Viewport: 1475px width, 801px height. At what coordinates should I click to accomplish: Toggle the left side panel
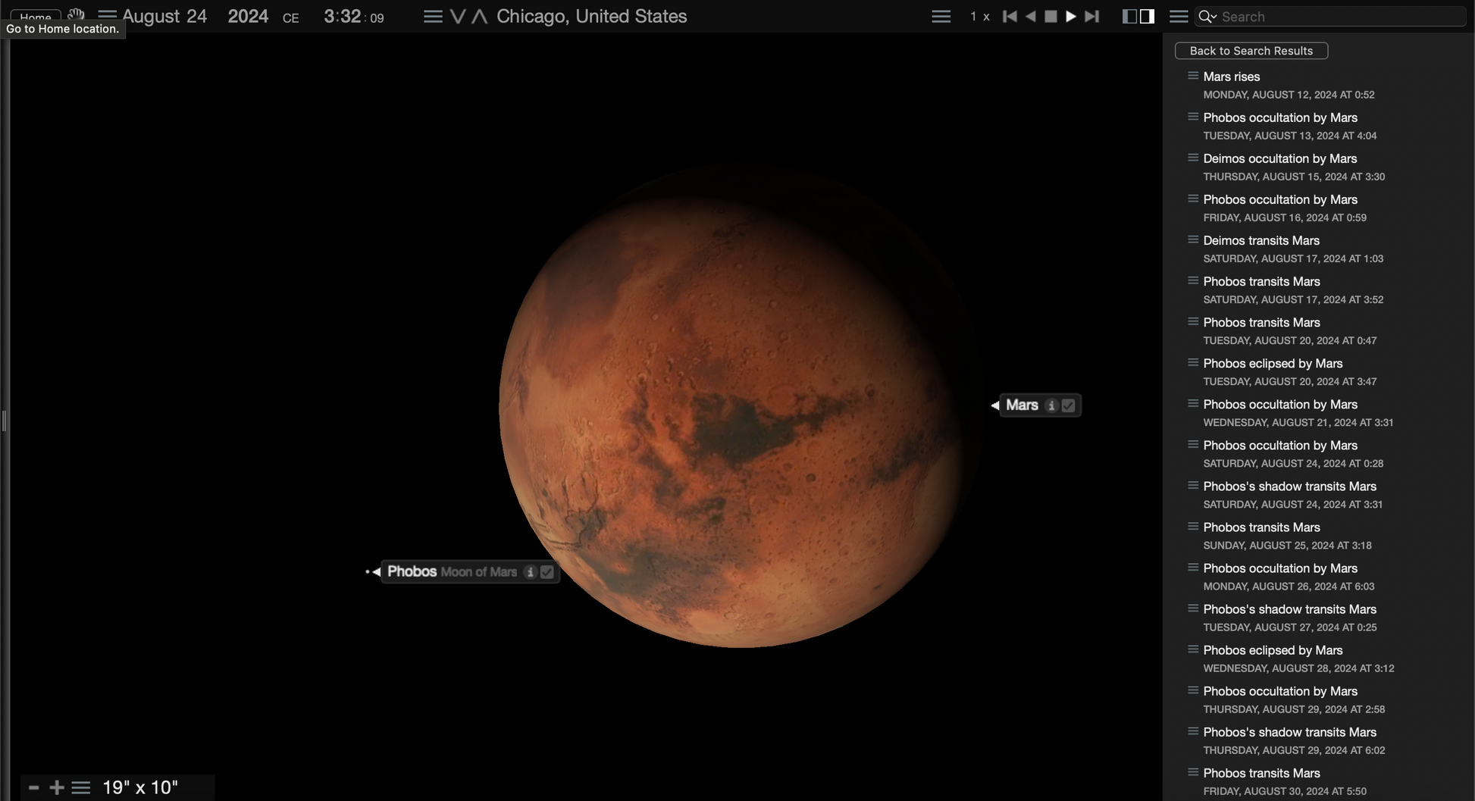(1129, 16)
